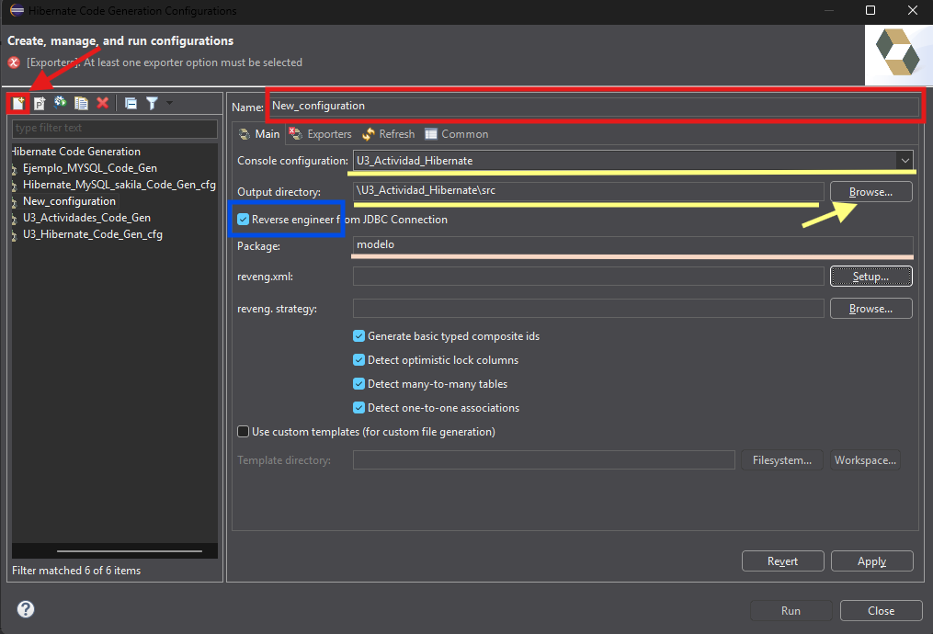Delete selected configuration with red X icon
This screenshot has width=933, height=634.
point(102,103)
